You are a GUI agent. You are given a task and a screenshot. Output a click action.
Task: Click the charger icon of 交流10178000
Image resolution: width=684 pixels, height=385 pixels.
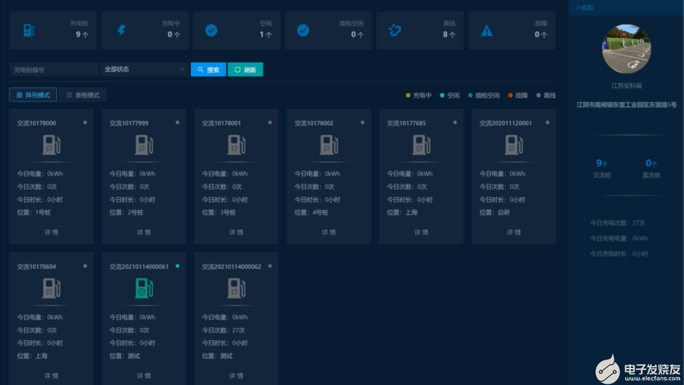point(51,145)
